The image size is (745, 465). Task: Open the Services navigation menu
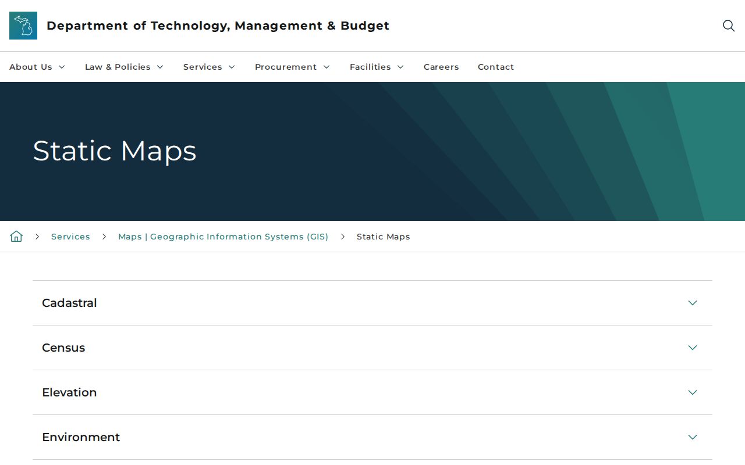pos(210,67)
